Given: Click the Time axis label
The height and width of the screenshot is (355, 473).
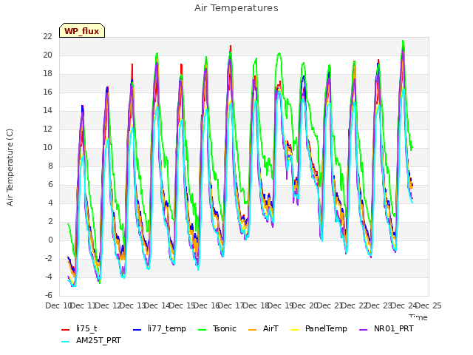Looking at the screenshot, I should point(418,317).
